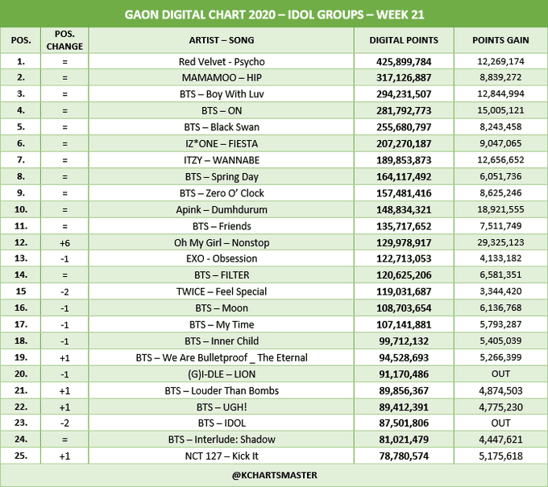
Task: Click the POINTS GAIN column header
Action: tap(500, 39)
